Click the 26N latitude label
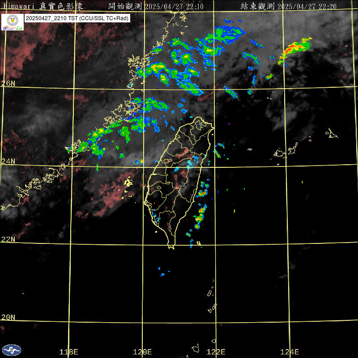This screenshot has height=358, width=358. (x=8, y=83)
